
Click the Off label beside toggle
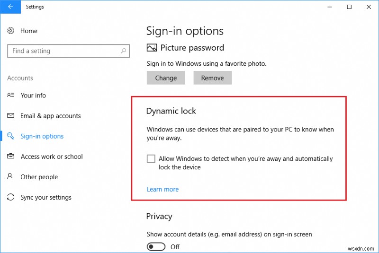tap(175, 247)
